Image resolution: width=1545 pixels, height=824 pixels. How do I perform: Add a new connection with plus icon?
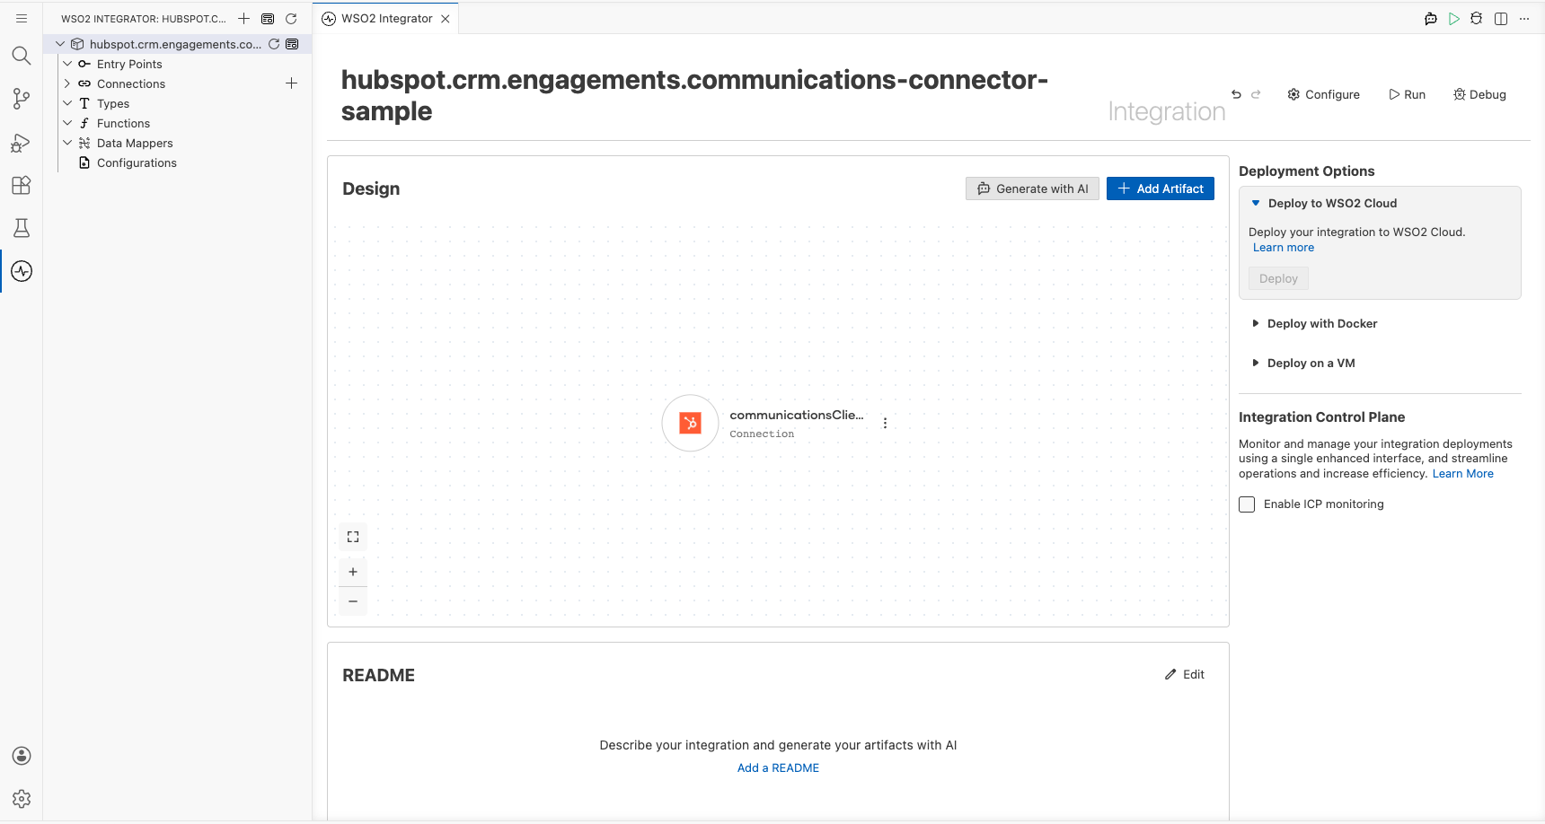coord(291,83)
